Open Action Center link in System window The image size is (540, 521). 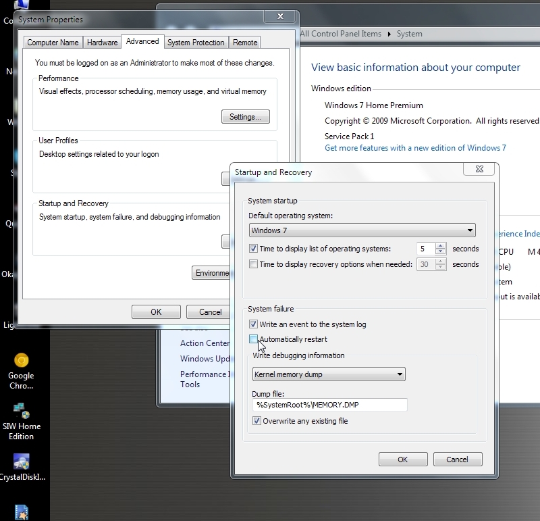(x=205, y=343)
